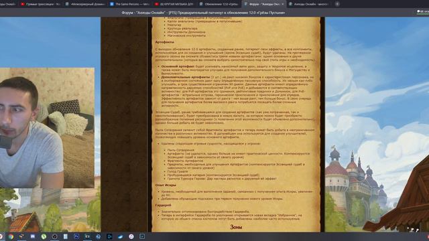Image resolution: width=429 pixels, height=241 pixels.
Task: Open the blue wave-shaped taskbar icon
Action: [x=121, y=236]
